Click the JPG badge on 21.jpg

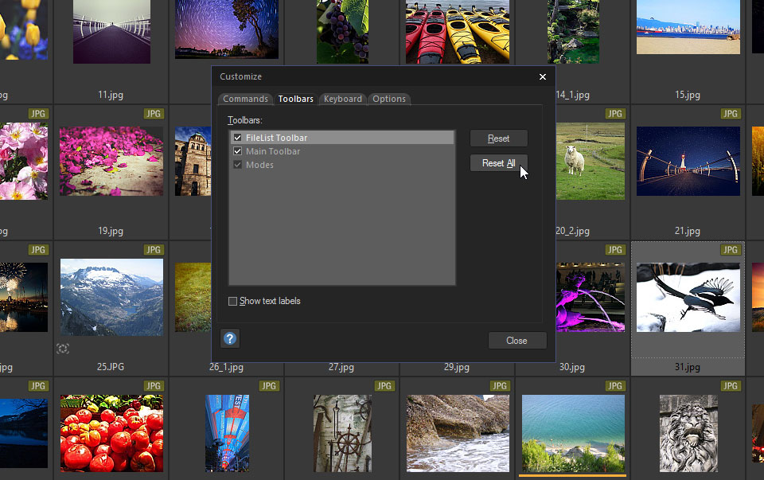point(730,114)
